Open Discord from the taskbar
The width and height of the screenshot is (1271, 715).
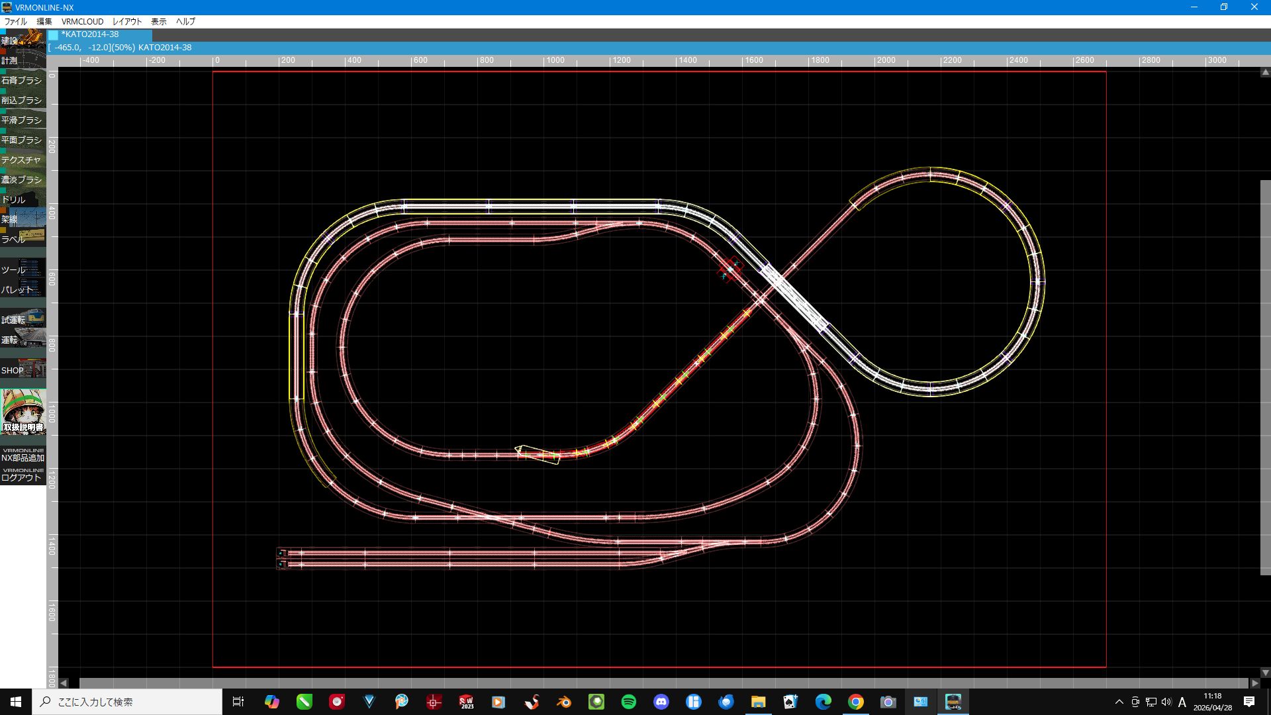tap(661, 702)
